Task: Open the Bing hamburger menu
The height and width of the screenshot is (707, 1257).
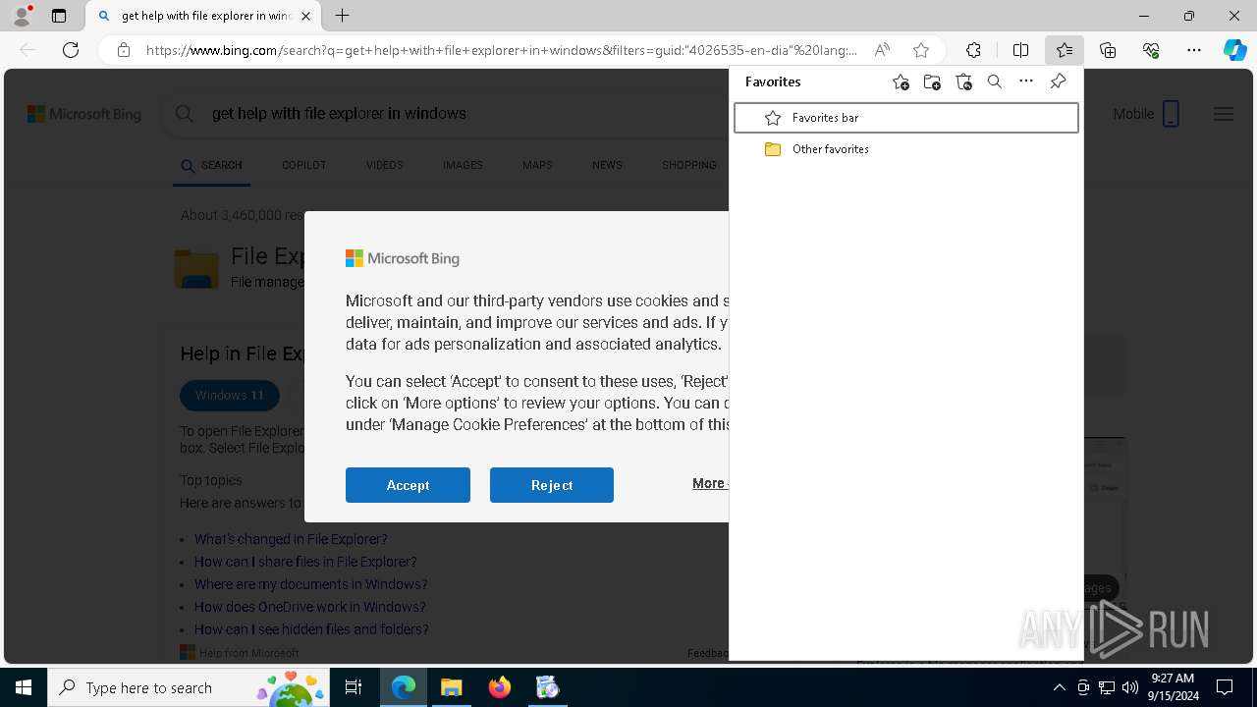Action: [x=1224, y=114]
